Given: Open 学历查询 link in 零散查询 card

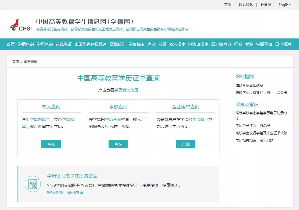Looking at the screenshot, I should [x=113, y=119].
